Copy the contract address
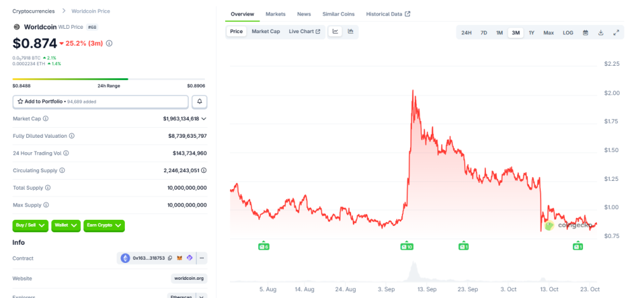The image size is (642, 298). coord(170,258)
